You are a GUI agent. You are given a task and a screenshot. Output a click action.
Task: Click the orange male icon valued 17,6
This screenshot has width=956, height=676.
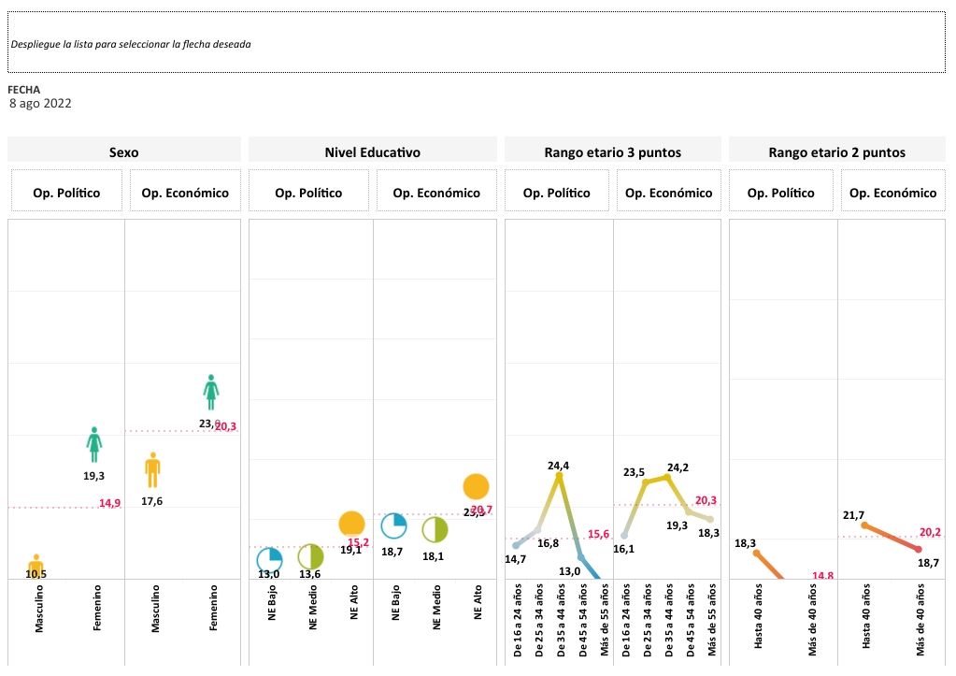153,469
